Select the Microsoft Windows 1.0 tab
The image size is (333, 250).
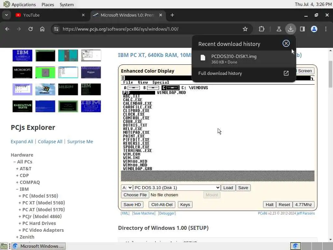[128, 15]
